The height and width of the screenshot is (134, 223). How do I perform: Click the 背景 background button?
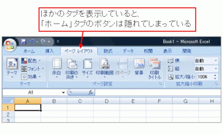pyautogui.click(x=139, y=67)
